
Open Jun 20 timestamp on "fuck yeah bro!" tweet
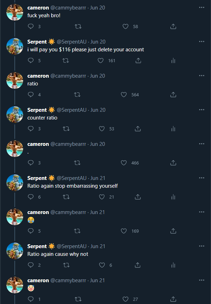(x=98, y=7)
